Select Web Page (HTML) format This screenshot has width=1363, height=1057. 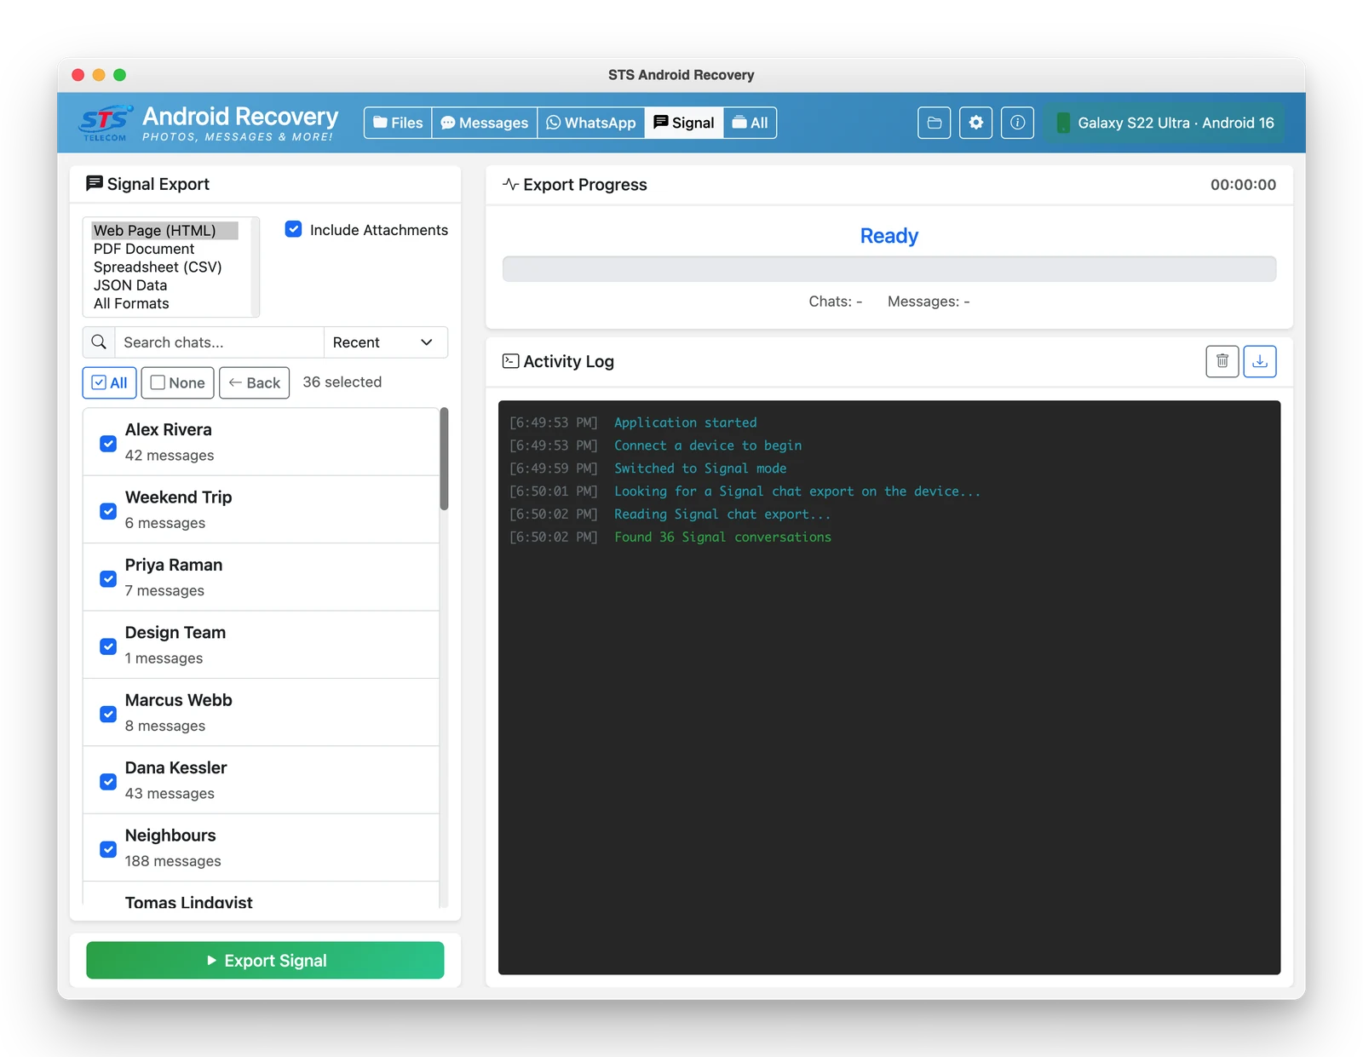164,230
